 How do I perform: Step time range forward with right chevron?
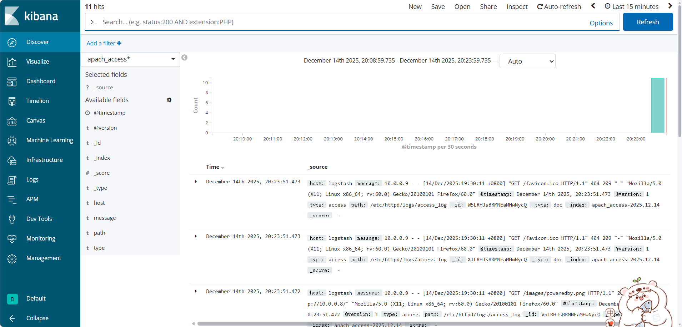[x=670, y=6]
